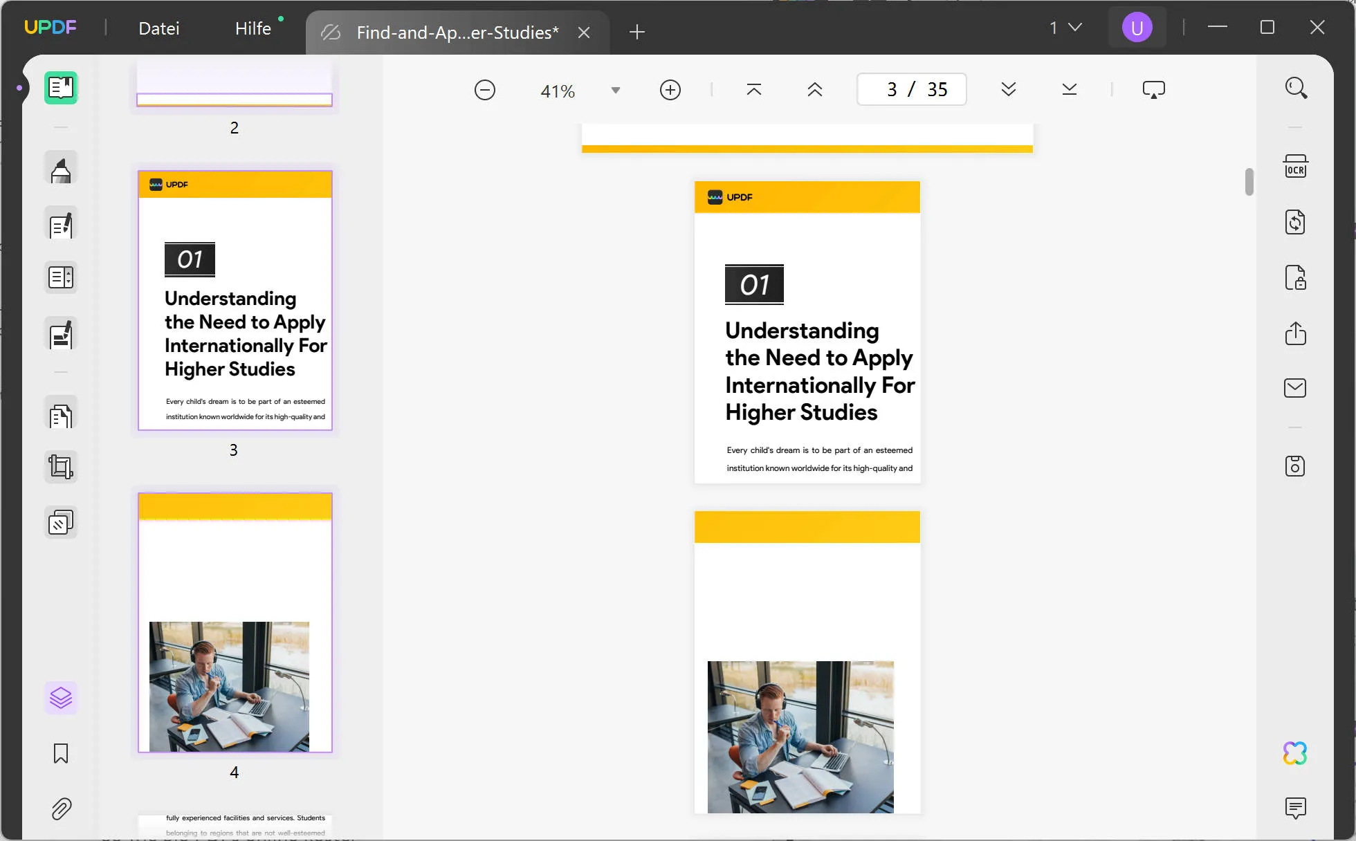Share the file via upload icon
Image resolution: width=1356 pixels, height=841 pixels.
pos(1296,333)
